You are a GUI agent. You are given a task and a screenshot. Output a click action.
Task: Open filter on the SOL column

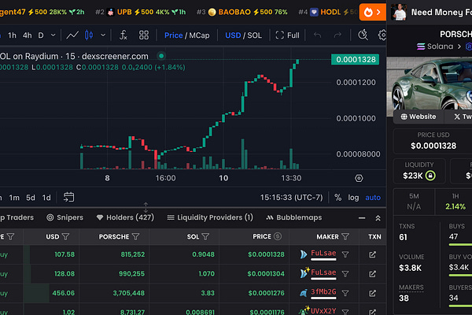pos(205,236)
